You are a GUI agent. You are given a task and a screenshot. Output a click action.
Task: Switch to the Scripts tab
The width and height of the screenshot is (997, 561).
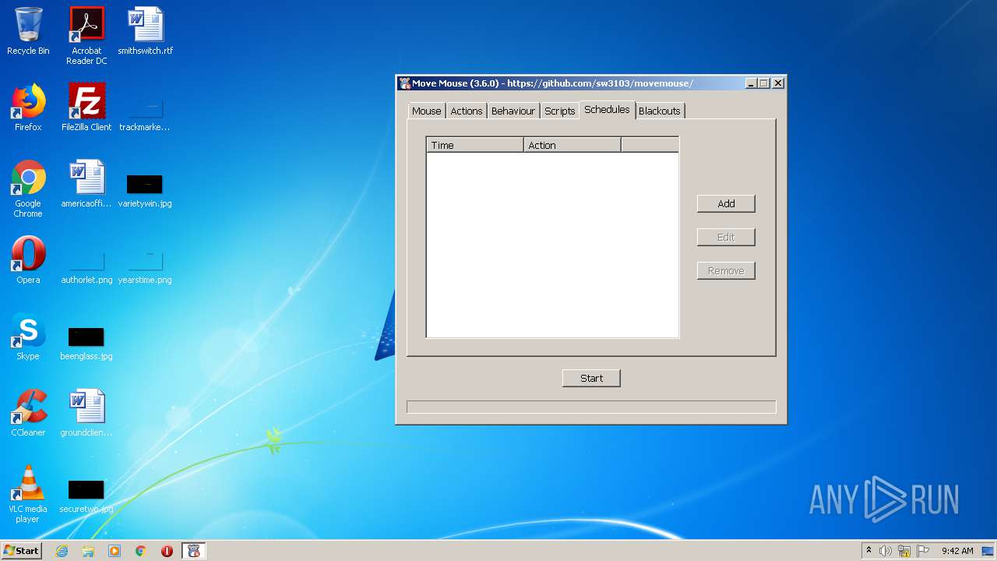pos(559,111)
